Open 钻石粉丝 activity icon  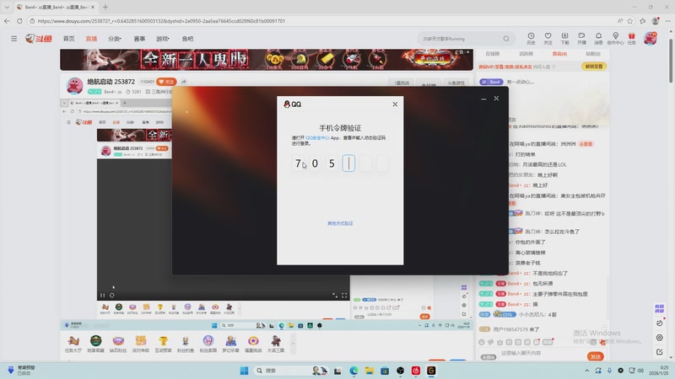click(x=118, y=344)
